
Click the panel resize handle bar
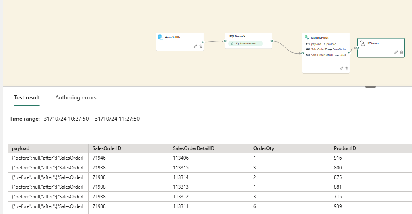(x=371, y=86)
